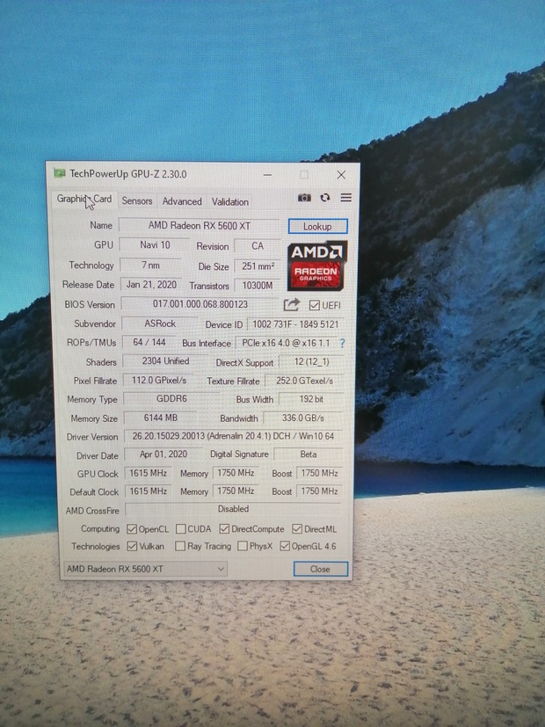Click the GPU field 'Navi 10'

[x=155, y=244]
